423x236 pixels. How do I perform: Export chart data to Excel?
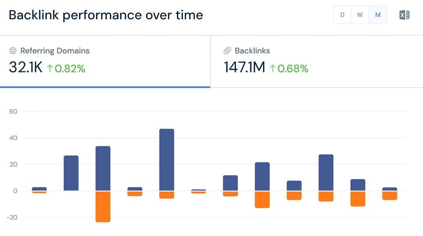[x=404, y=15]
